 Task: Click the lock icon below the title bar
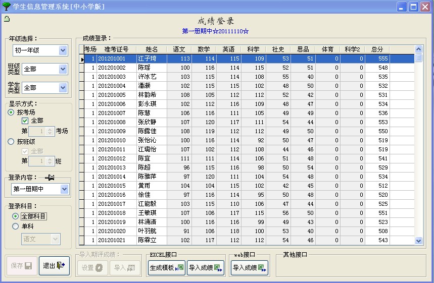[x=7, y=19]
